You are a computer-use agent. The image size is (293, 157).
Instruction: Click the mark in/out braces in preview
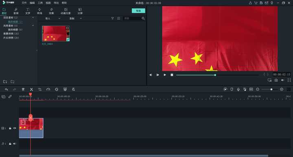[266, 74]
